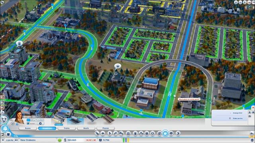Open population details showing 9,794
The image size is (255, 143).
[x=104, y=140]
